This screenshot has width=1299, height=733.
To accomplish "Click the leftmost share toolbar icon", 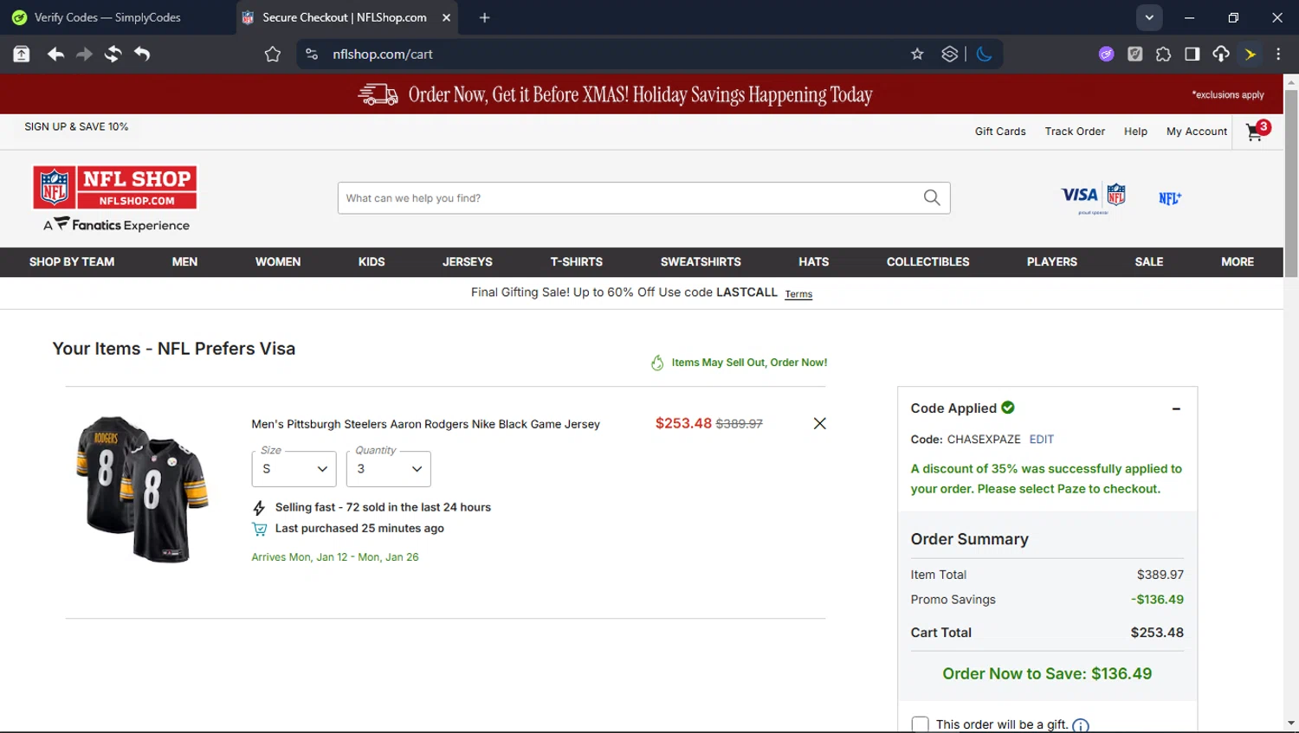I will tap(22, 54).
